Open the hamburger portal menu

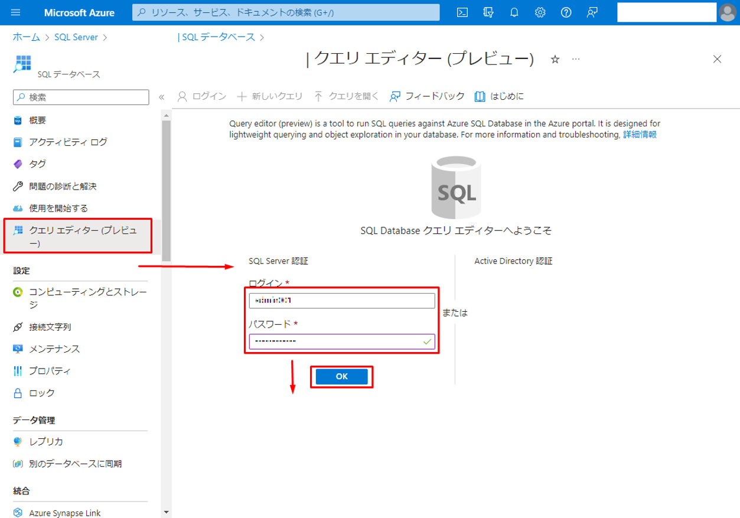[16, 12]
